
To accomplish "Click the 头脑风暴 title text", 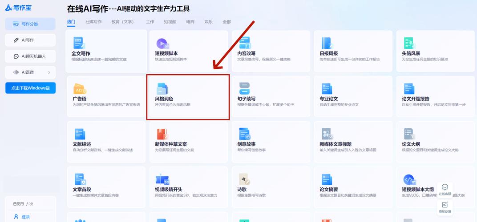I will 411,53.
